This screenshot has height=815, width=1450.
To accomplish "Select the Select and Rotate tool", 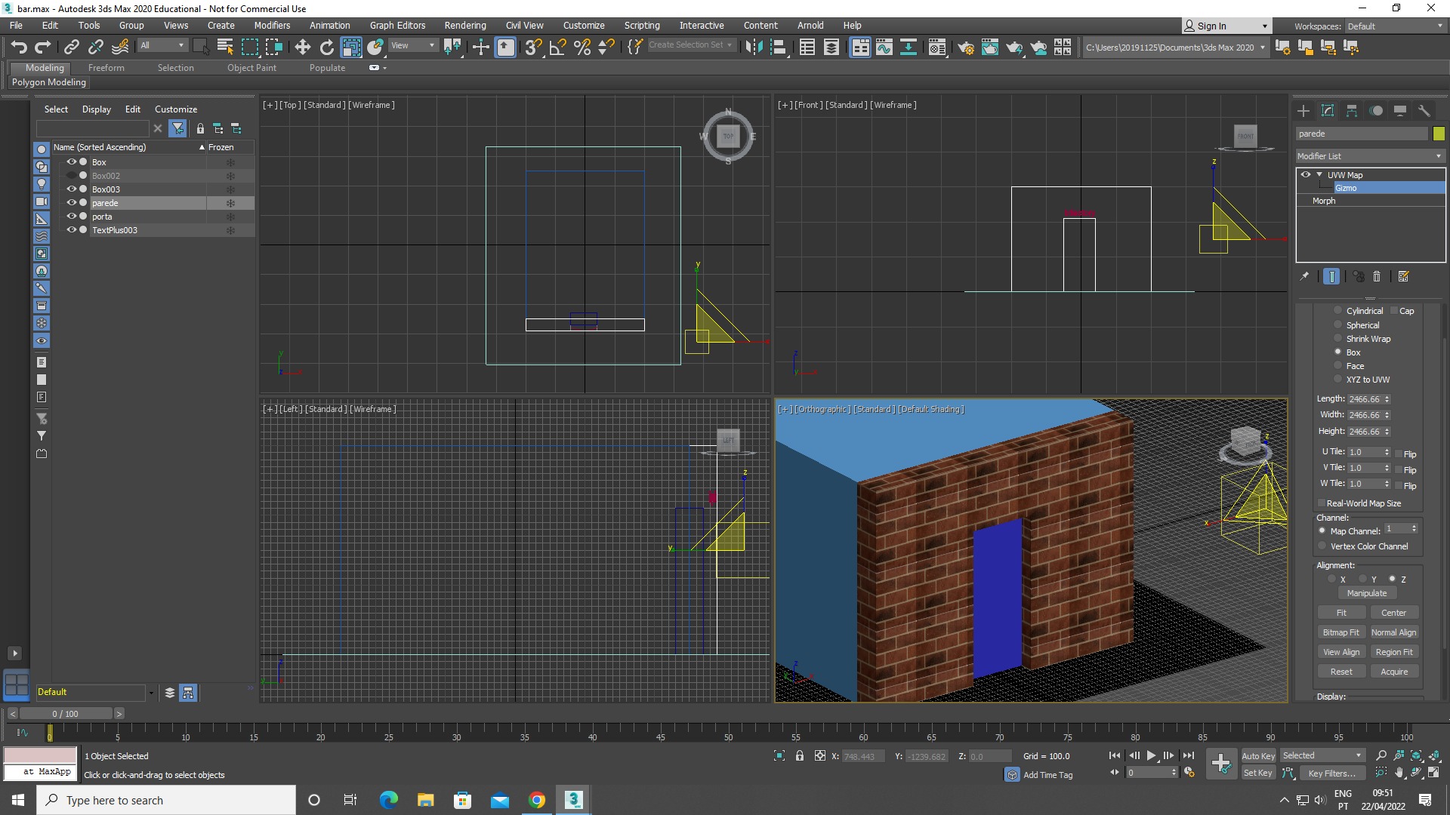I will pyautogui.click(x=326, y=48).
